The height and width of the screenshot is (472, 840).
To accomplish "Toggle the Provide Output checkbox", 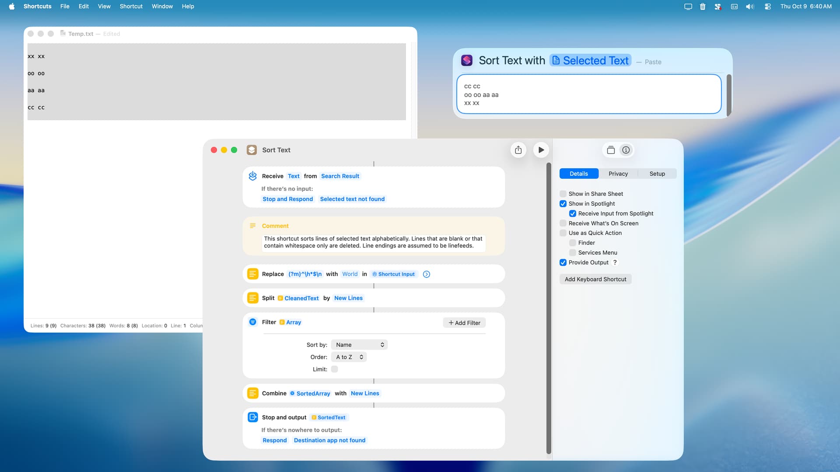I will (563, 262).
